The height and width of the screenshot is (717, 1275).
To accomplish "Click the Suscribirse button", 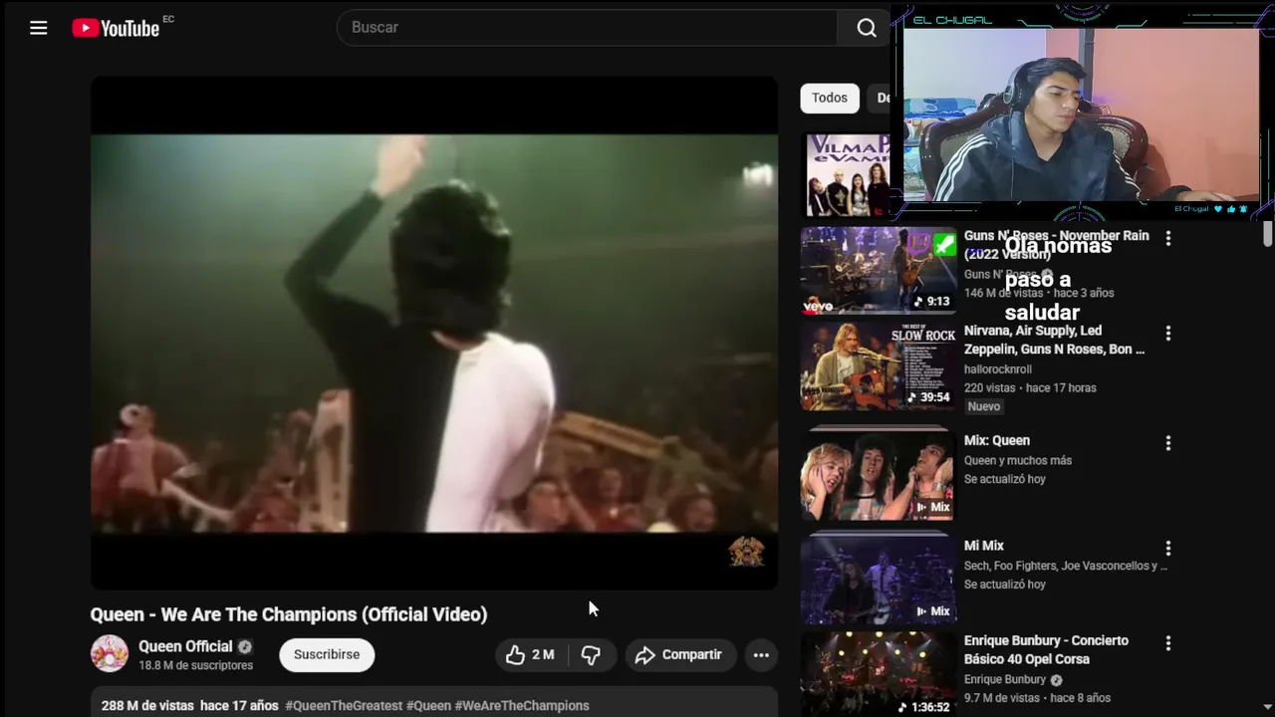I will (327, 654).
